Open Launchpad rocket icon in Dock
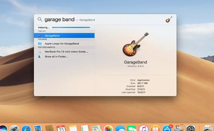214x131 pixels. (14, 128)
